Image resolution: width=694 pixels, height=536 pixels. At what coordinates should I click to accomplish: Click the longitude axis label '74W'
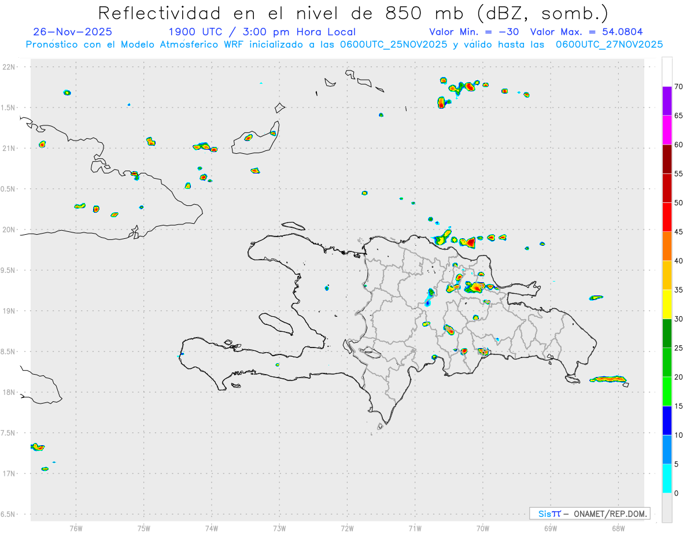(x=212, y=528)
